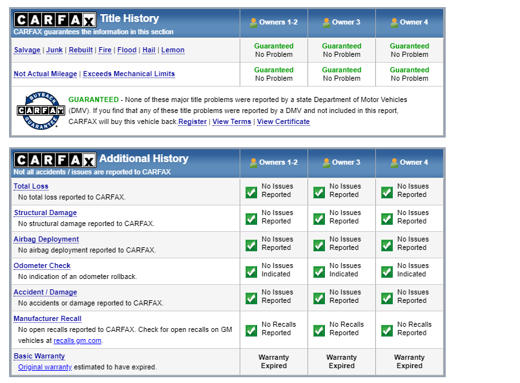The width and height of the screenshot is (520, 383).
Task: Follow the Flood title link
Action: point(127,50)
